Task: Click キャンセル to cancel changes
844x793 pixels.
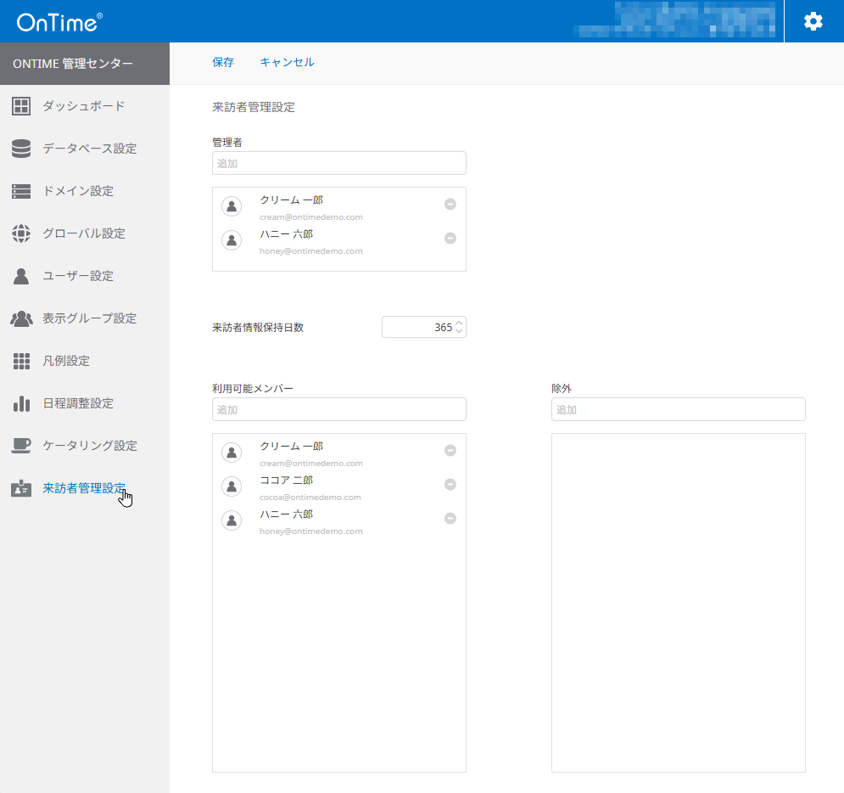Action: pyautogui.click(x=287, y=63)
